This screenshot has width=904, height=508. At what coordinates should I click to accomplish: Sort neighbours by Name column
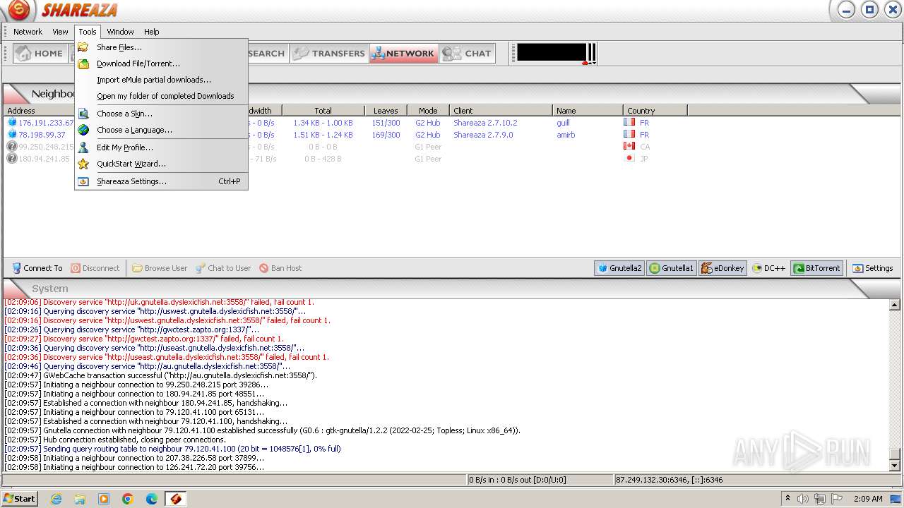(x=588, y=111)
